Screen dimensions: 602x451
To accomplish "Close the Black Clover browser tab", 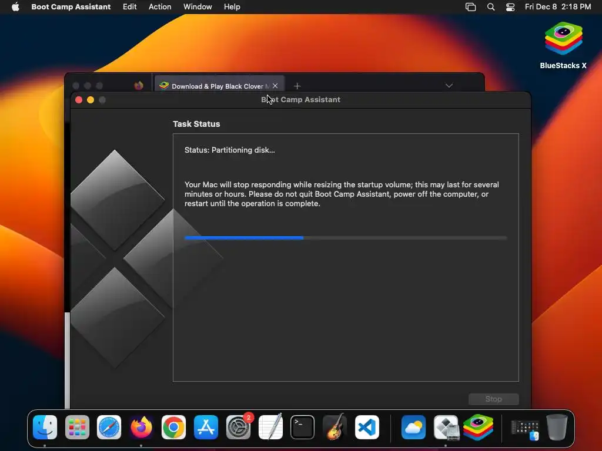I will coord(275,86).
